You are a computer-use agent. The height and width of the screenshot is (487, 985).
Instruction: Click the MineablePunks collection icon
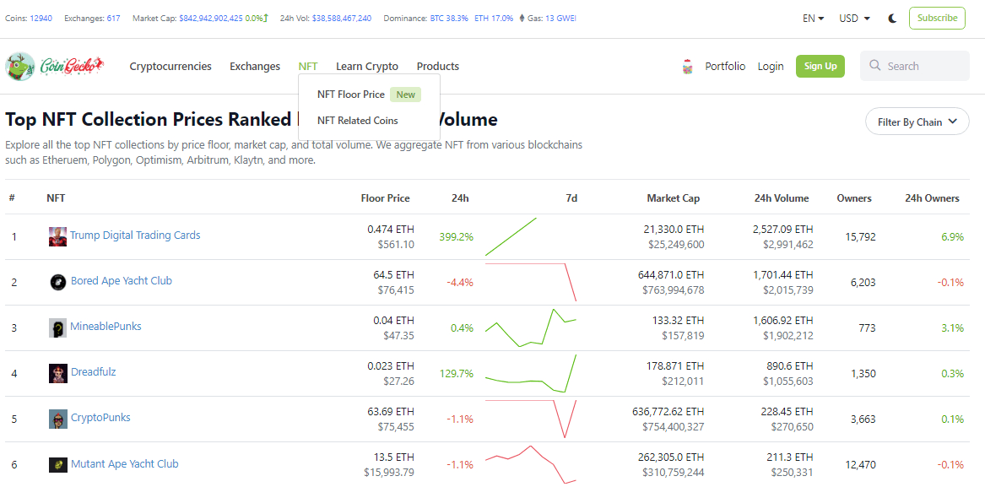click(x=57, y=327)
